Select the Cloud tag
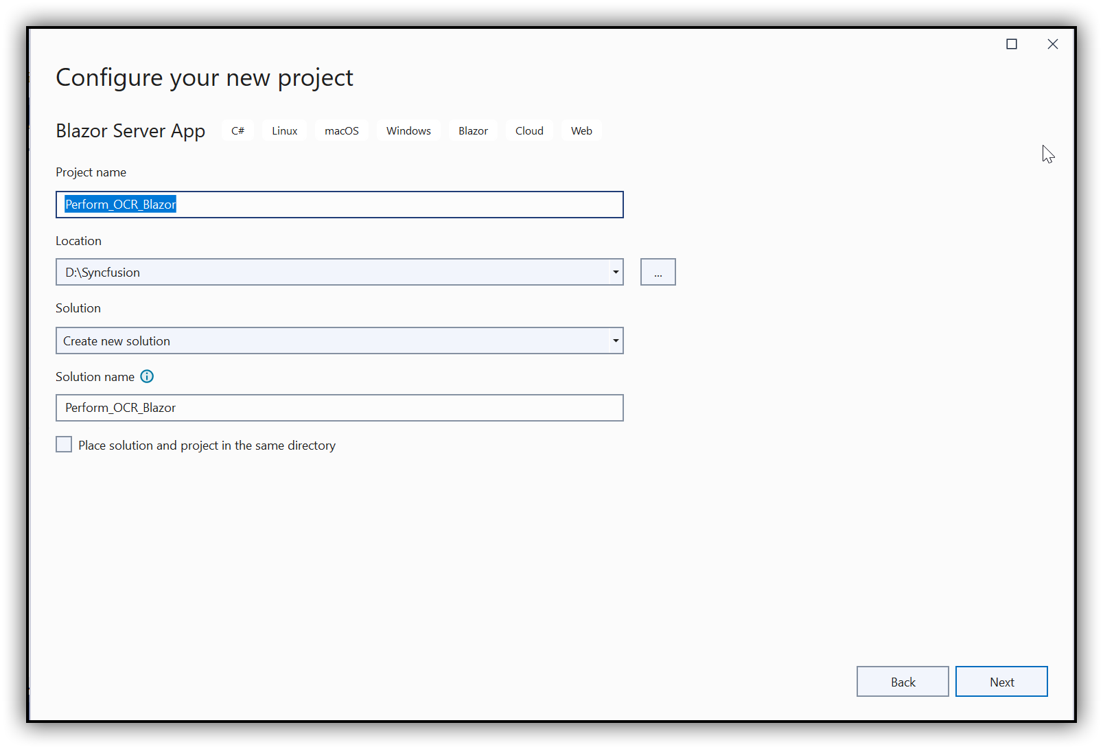 (529, 130)
